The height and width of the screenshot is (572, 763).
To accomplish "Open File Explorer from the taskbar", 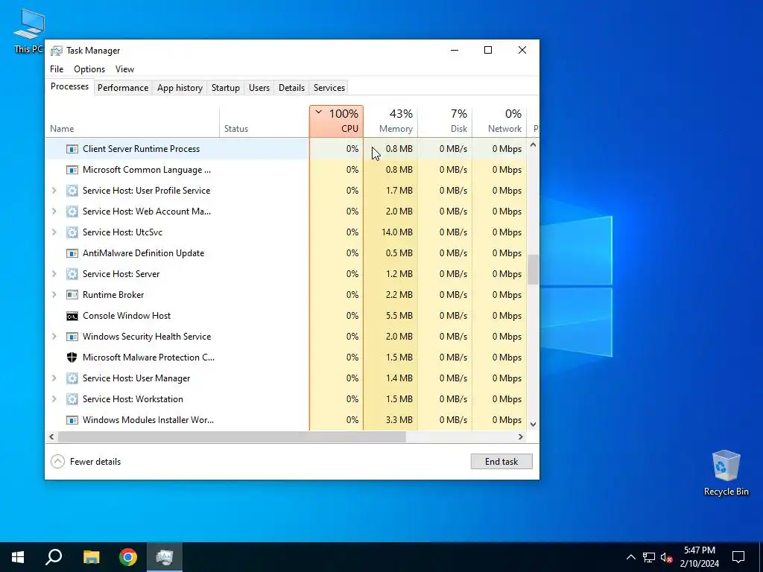I will pos(91,557).
